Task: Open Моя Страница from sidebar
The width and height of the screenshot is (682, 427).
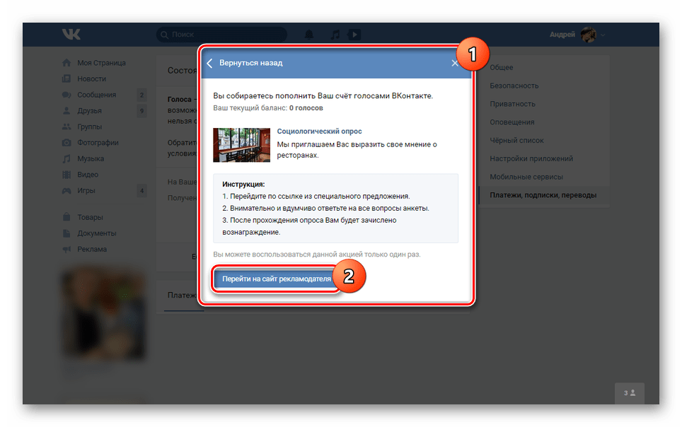Action: click(x=101, y=63)
